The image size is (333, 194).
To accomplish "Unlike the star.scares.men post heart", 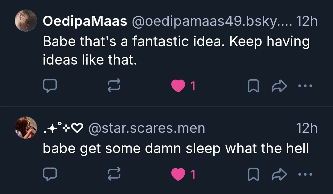I will [177, 174].
